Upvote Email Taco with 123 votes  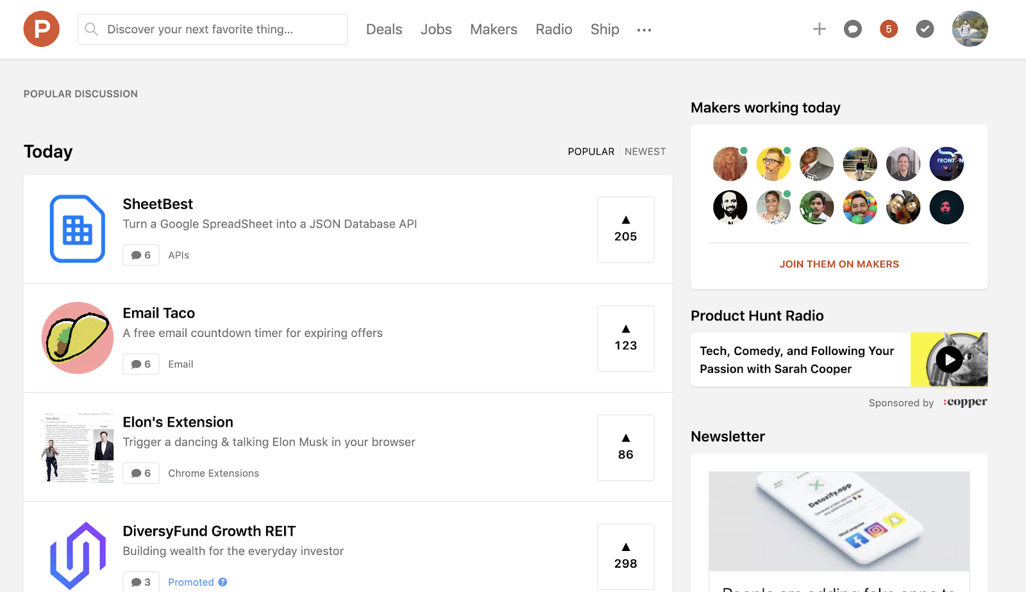tap(626, 338)
